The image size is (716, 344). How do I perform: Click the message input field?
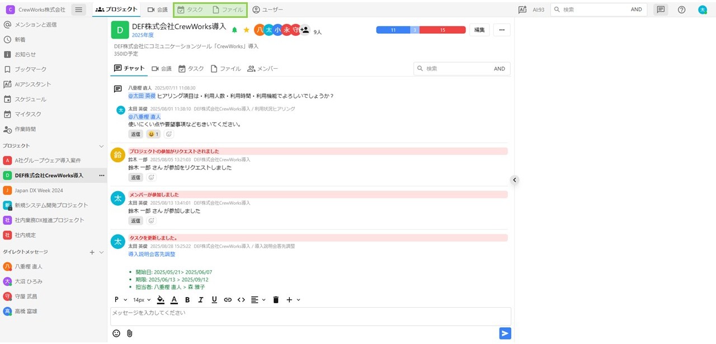[x=310, y=317]
